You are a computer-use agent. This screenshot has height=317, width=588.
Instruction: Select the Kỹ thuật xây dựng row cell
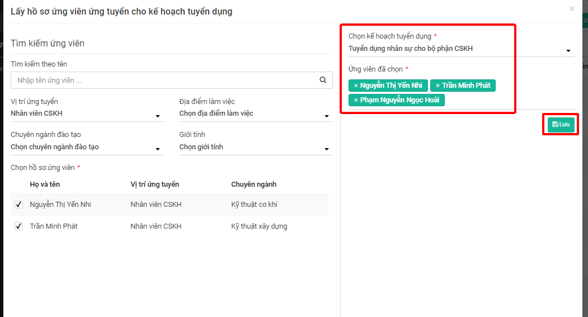coord(259,226)
